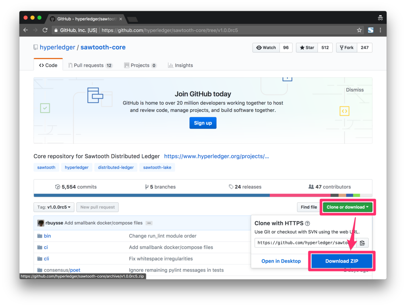Copy clone URL with clipboard icon
This screenshot has height=307, width=406.
click(362, 243)
